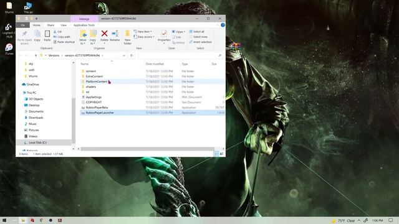Click the horizontal scrollbar in file list
The image size is (399, 224).
(x=148, y=149)
